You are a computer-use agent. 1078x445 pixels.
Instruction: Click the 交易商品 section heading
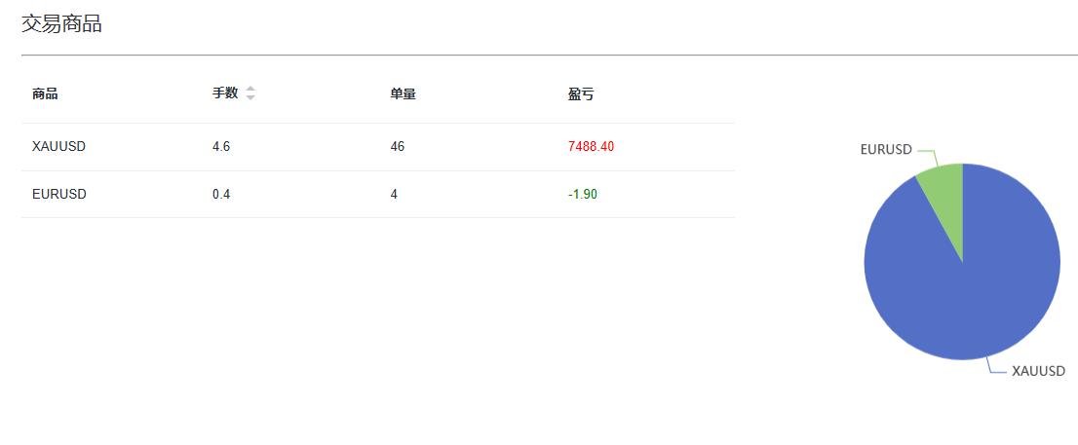point(61,24)
